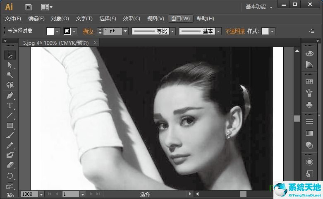Select the Type tool
Image resolution: width=323 pixels, height=199 pixels.
[10, 105]
